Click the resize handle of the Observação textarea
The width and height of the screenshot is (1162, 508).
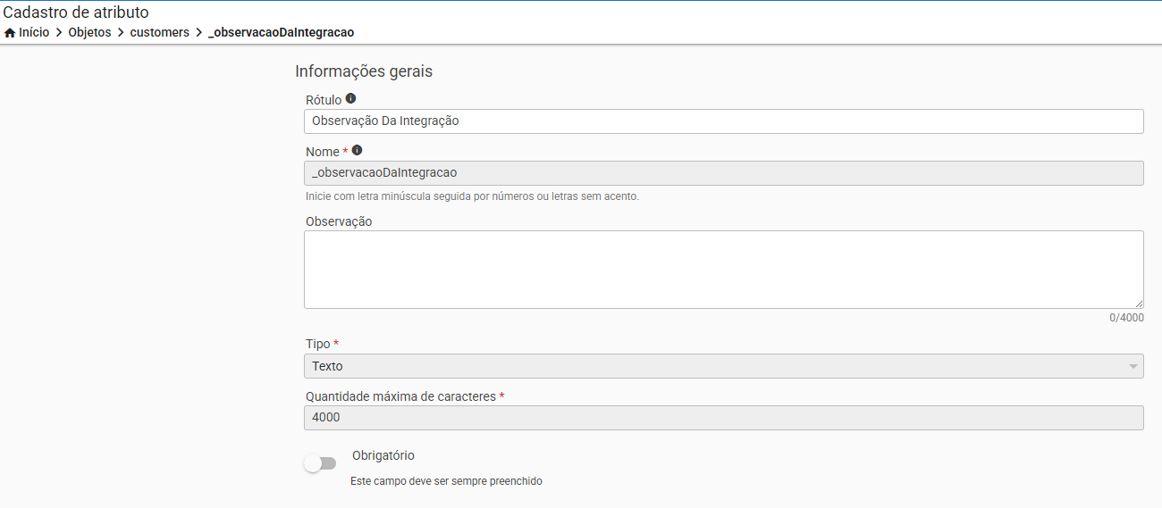click(x=1139, y=304)
